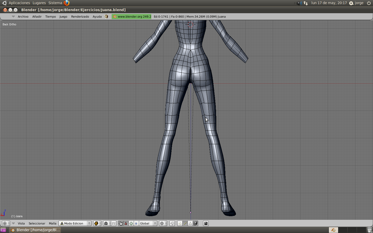Open the Global orientation dropdown
Viewport: 373px width, 233px height.
[x=148, y=223]
